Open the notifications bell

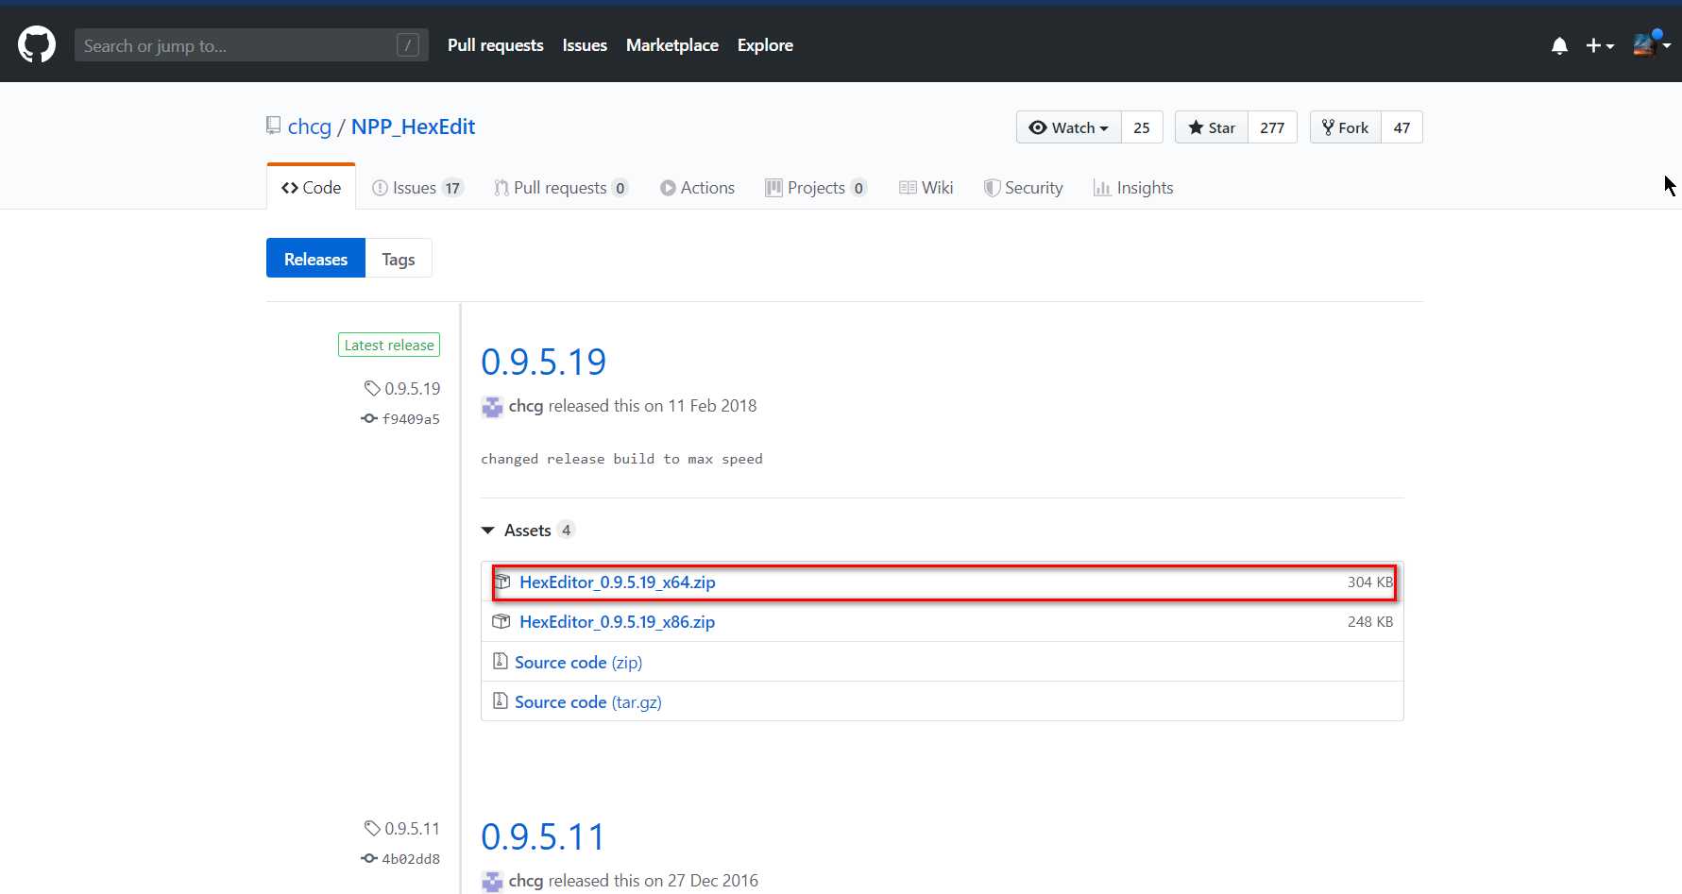[1559, 45]
